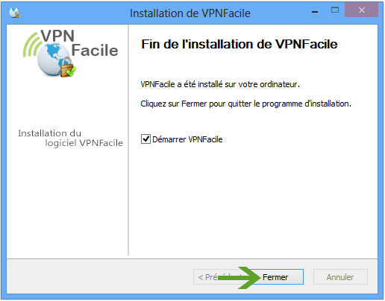Click the green arrow pointing to Fermer
The image size is (385, 301).
pos(238,277)
